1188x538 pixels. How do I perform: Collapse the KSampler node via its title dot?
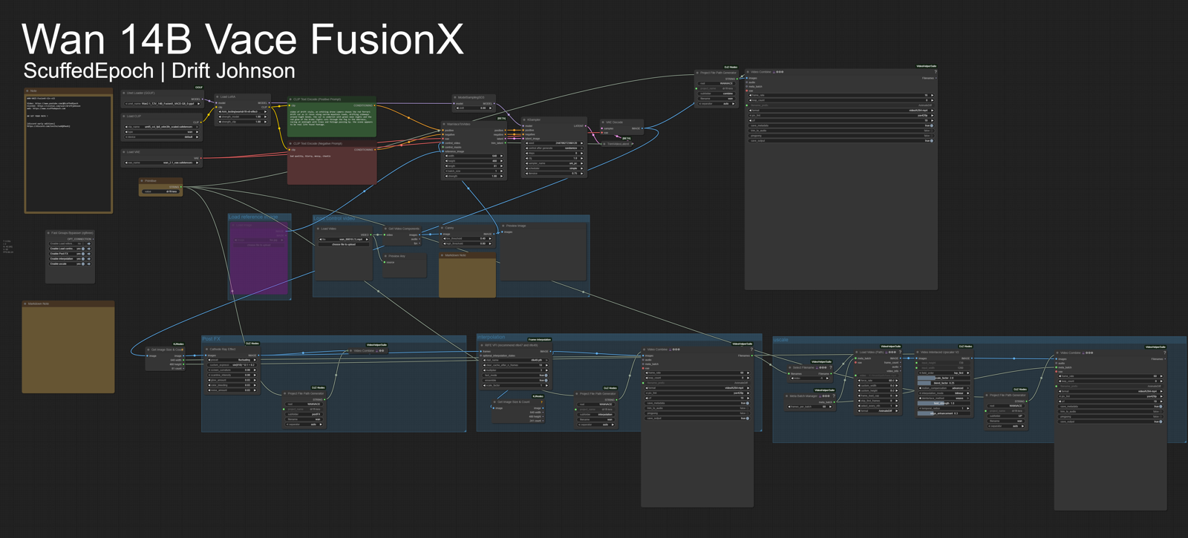click(x=524, y=119)
